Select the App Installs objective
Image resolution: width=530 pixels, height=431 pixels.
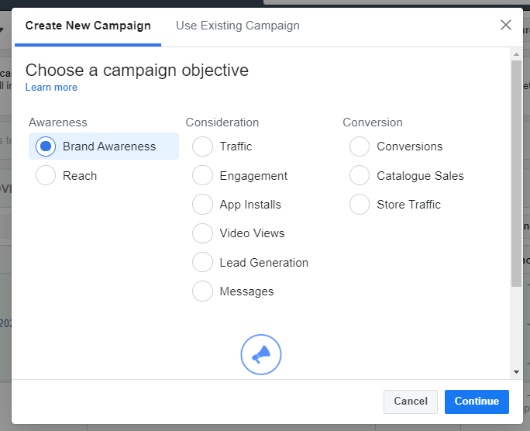[202, 204]
